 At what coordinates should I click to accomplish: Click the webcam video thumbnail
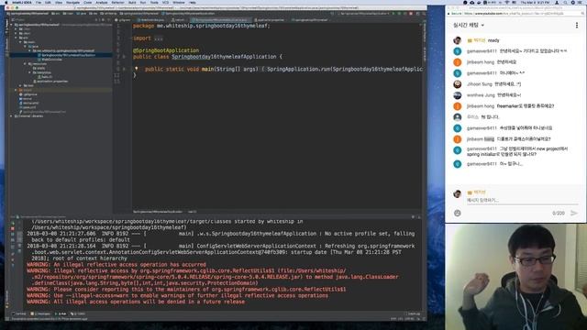[x=515, y=277]
